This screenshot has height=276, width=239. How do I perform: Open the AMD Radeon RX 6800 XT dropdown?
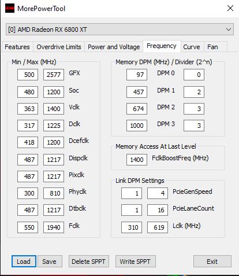(119, 30)
